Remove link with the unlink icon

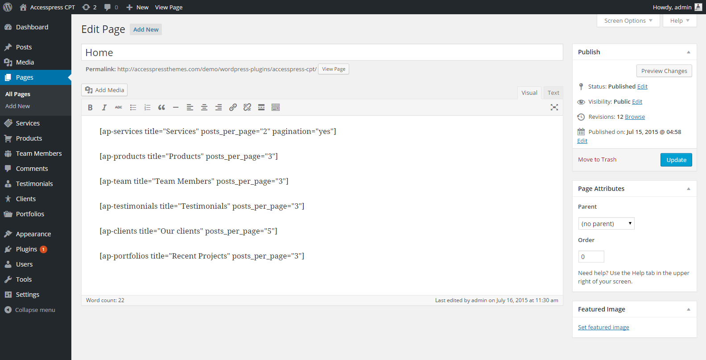pyautogui.click(x=247, y=107)
